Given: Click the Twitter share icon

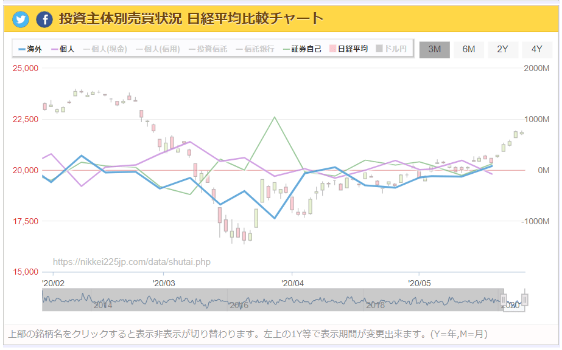Looking at the screenshot, I should (21, 19).
